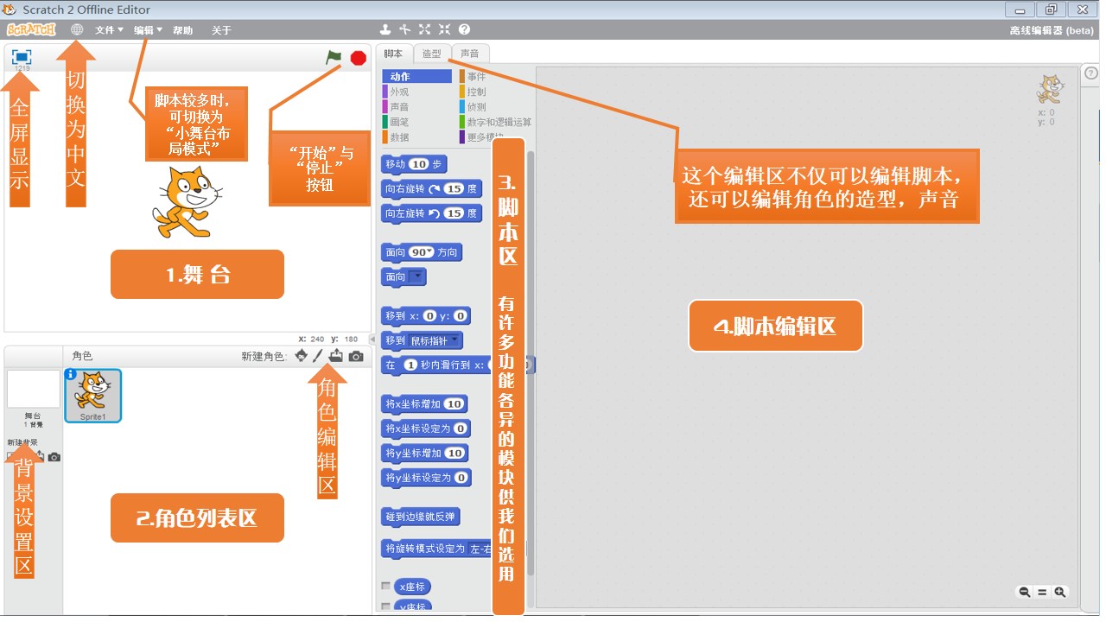Select the Delete scissors tool in top toolbar

point(405,29)
